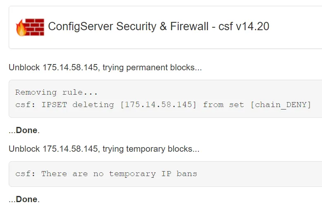322x217 pixels.
Task: Click the word "deleting" in the IPSET line
Action: click(x=93, y=105)
